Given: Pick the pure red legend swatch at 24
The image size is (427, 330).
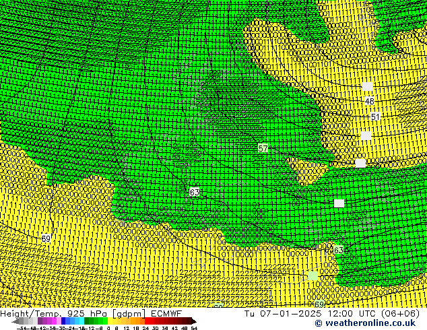Looking at the screenshot, I should click(147, 321).
